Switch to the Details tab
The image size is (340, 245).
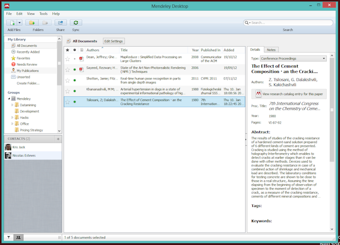pyautogui.click(x=255, y=50)
